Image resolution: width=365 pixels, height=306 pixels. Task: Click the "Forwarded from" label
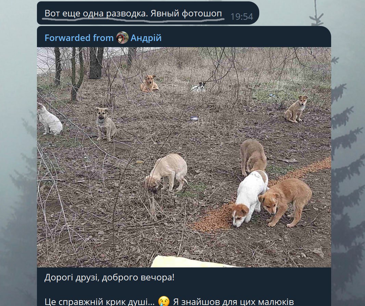click(x=79, y=38)
